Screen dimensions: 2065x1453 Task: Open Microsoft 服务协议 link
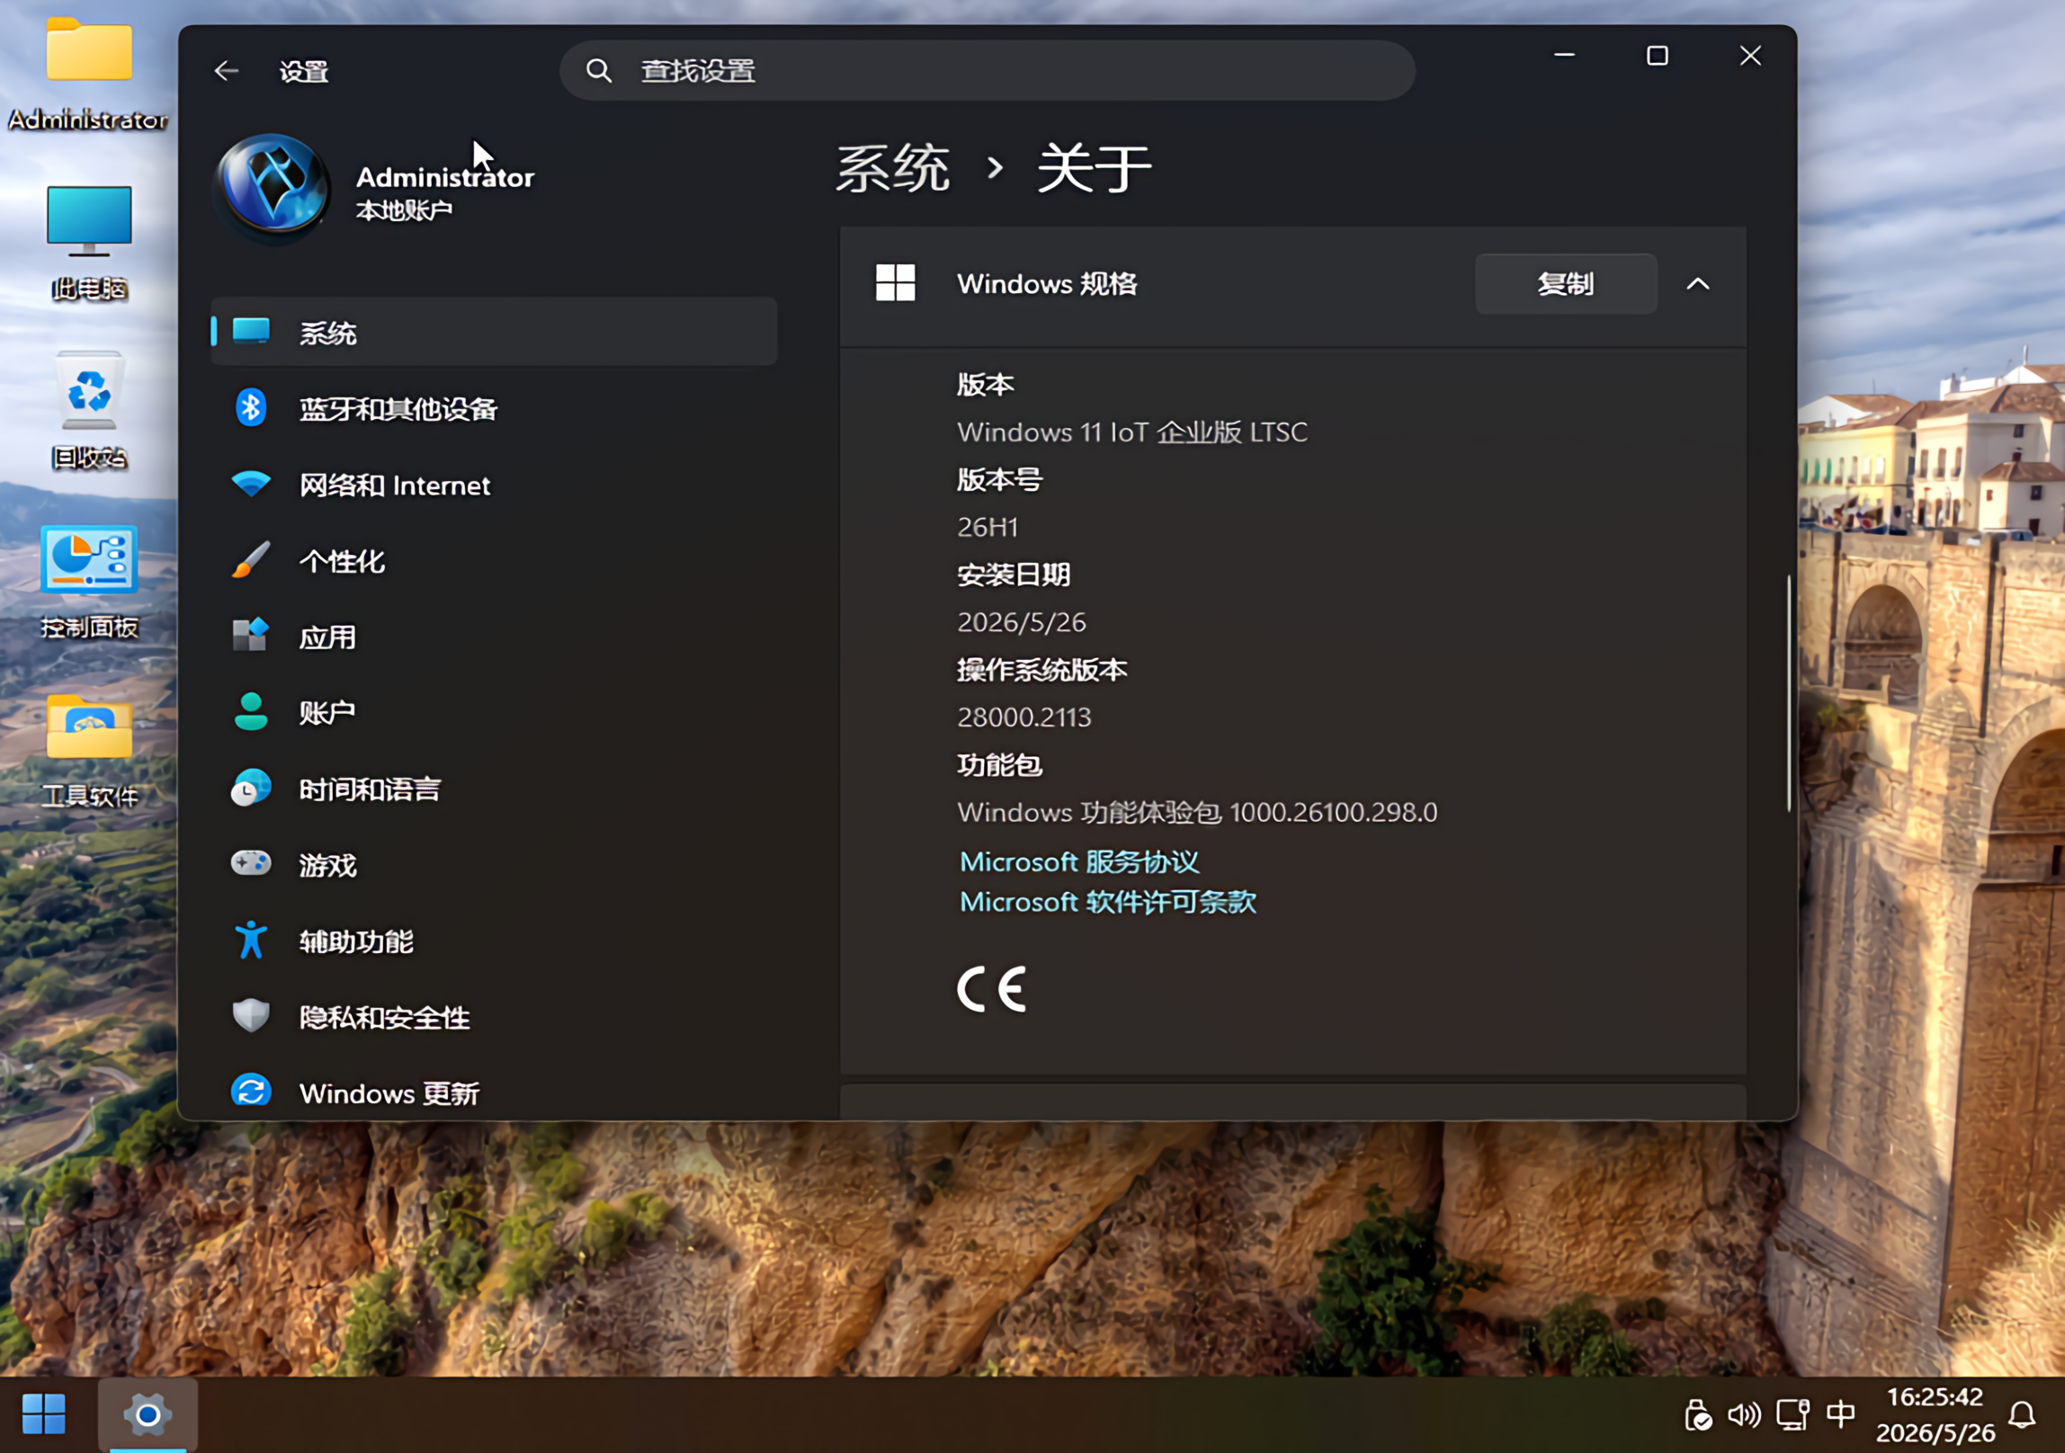pos(1079,861)
